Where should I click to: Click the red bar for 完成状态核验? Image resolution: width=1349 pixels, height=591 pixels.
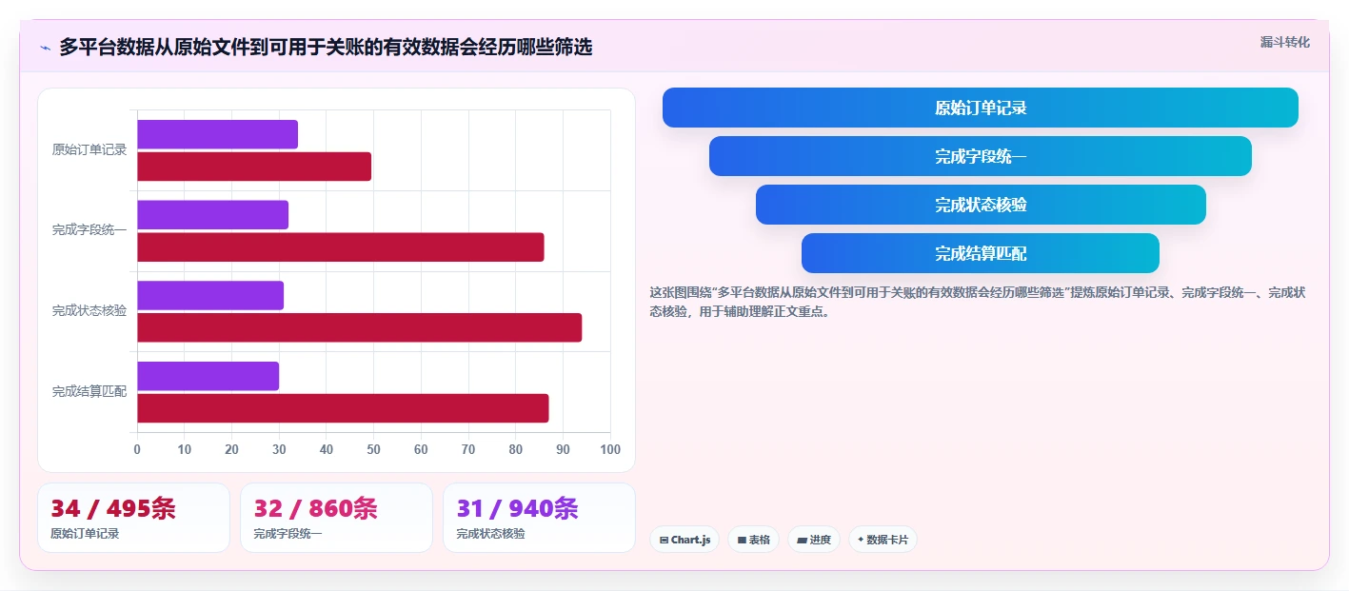(x=359, y=327)
